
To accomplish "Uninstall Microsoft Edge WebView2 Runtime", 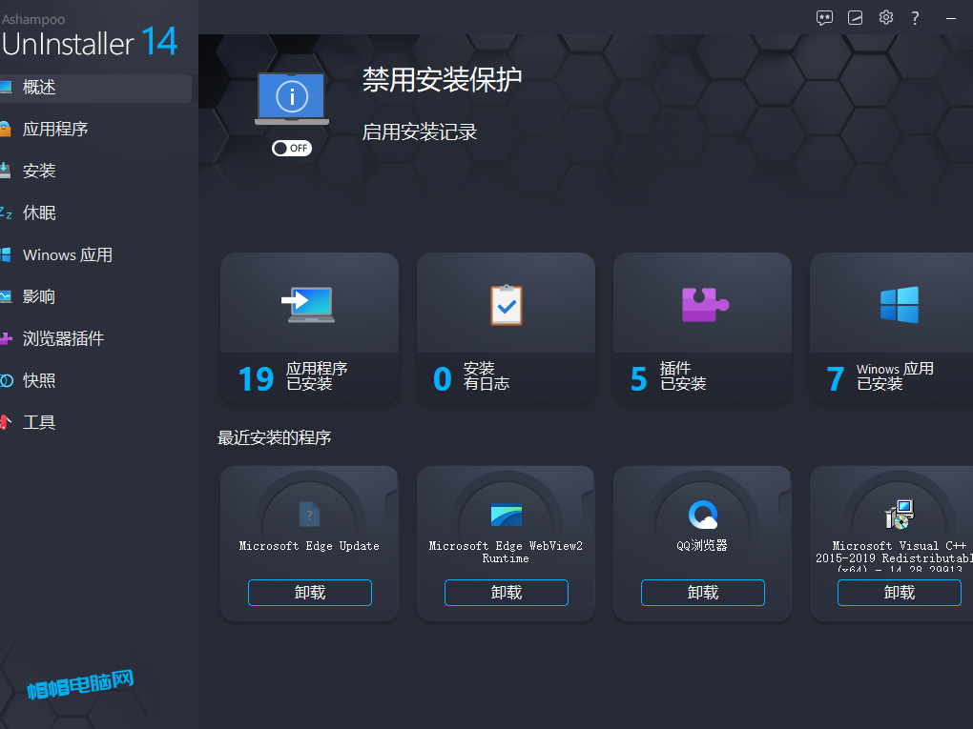I will tap(506, 592).
